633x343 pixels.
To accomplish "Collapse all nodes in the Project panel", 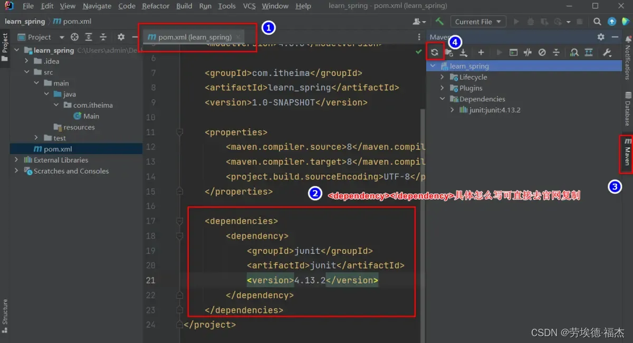I will pos(103,37).
